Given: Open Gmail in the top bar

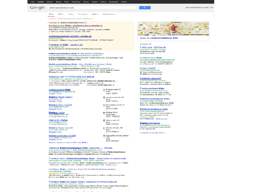Looking at the screenshot, I should tap(94, 2).
